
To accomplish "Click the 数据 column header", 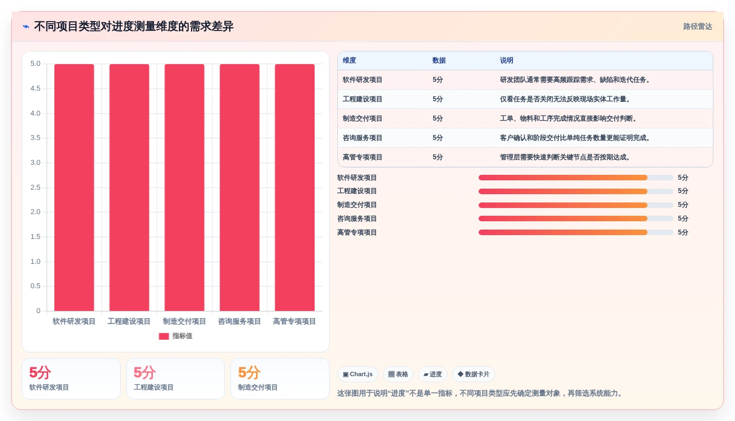I will (x=439, y=60).
